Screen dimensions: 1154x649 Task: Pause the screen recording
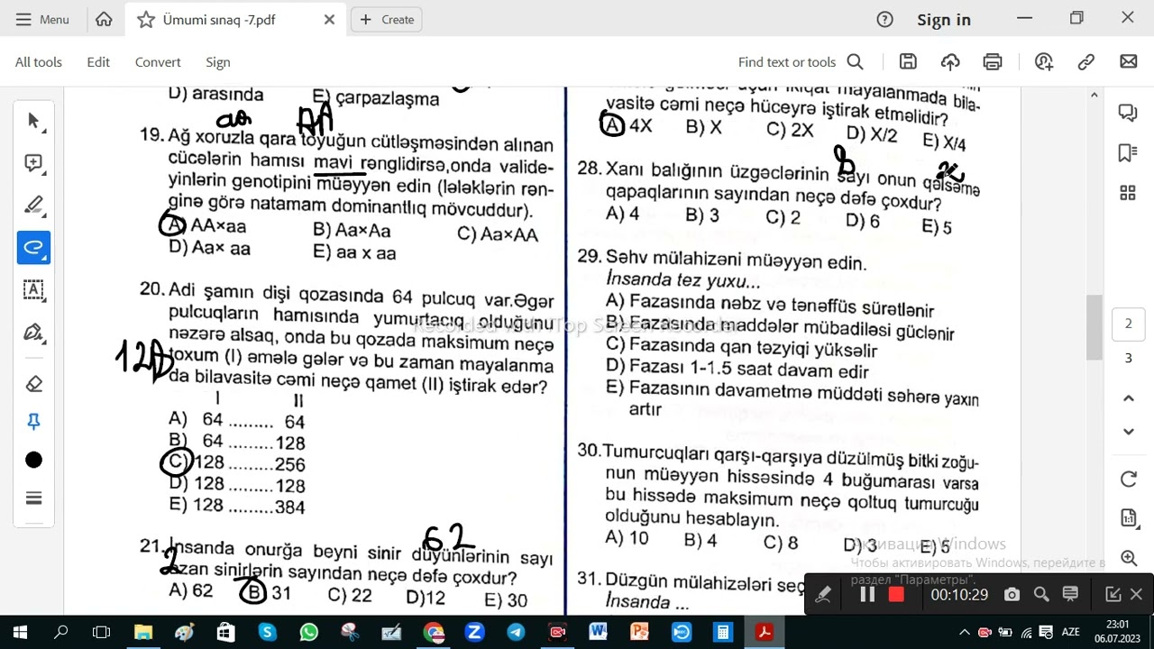click(x=867, y=594)
